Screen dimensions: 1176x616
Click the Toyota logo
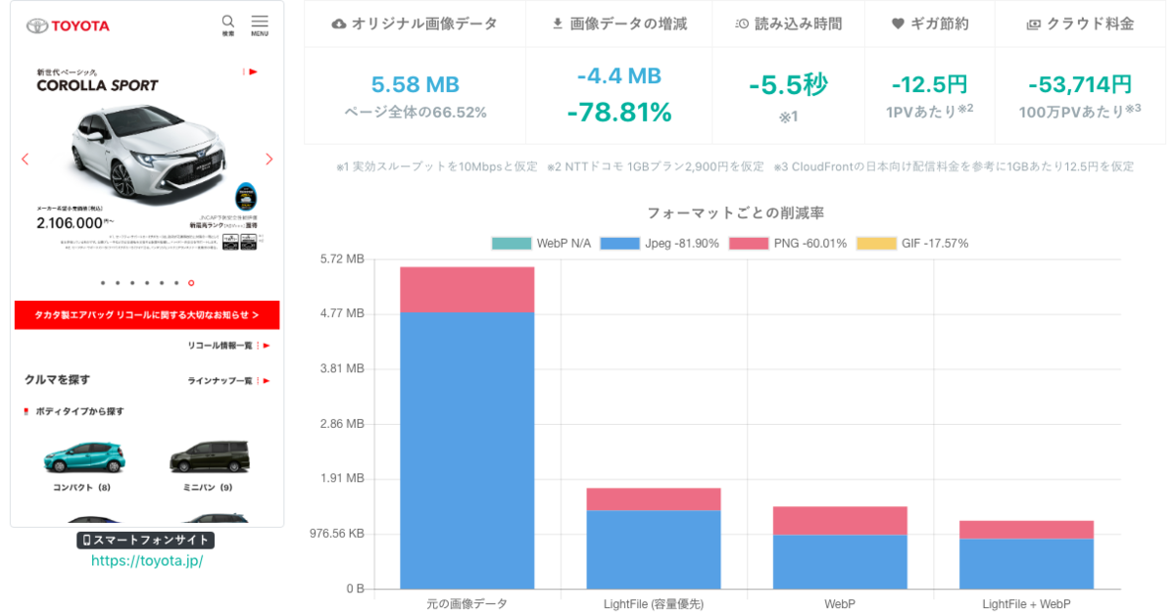tap(69, 25)
